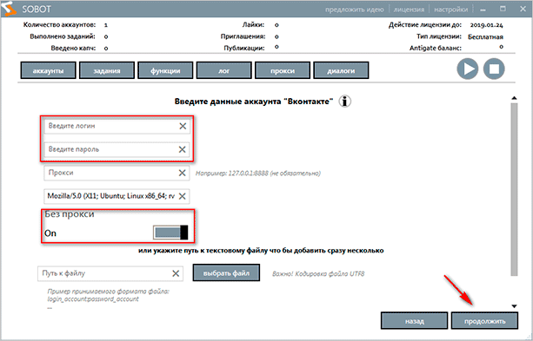533x341 pixels.
Task: Click the license date 2019.01.24
Action: 486,25
